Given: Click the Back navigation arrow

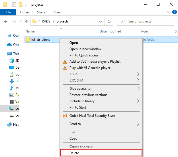Looking at the screenshot, I should pyautogui.click(x=6, y=21).
